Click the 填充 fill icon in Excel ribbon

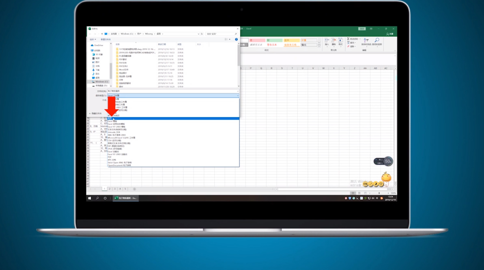point(348,43)
